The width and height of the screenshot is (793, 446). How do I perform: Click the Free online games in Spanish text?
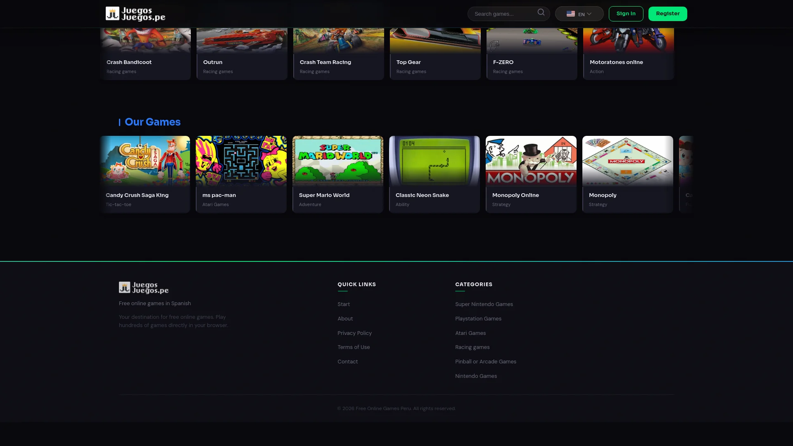(155, 304)
